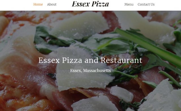Screen dimensions: 181x111
Task: Click the word "Massachusetts" in the subtitle
Action: [x=97, y=71]
